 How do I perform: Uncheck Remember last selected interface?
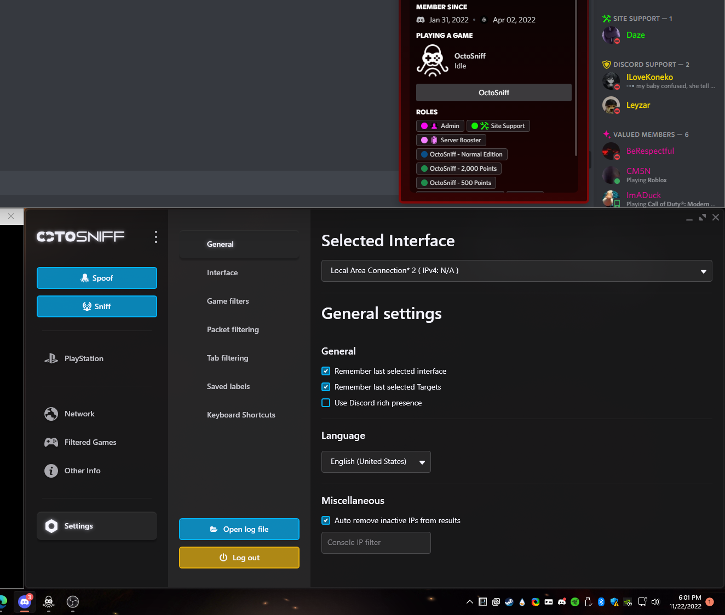coord(326,371)
